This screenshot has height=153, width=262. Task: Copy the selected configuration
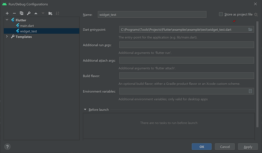pos(21,13)
